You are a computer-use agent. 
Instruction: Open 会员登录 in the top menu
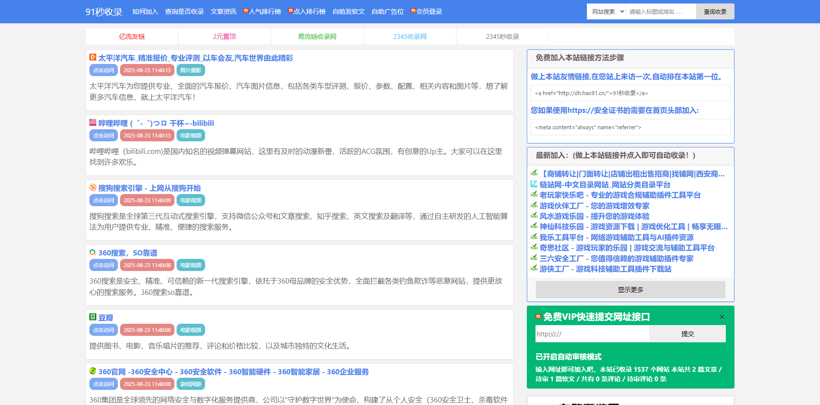coord(426,12)
